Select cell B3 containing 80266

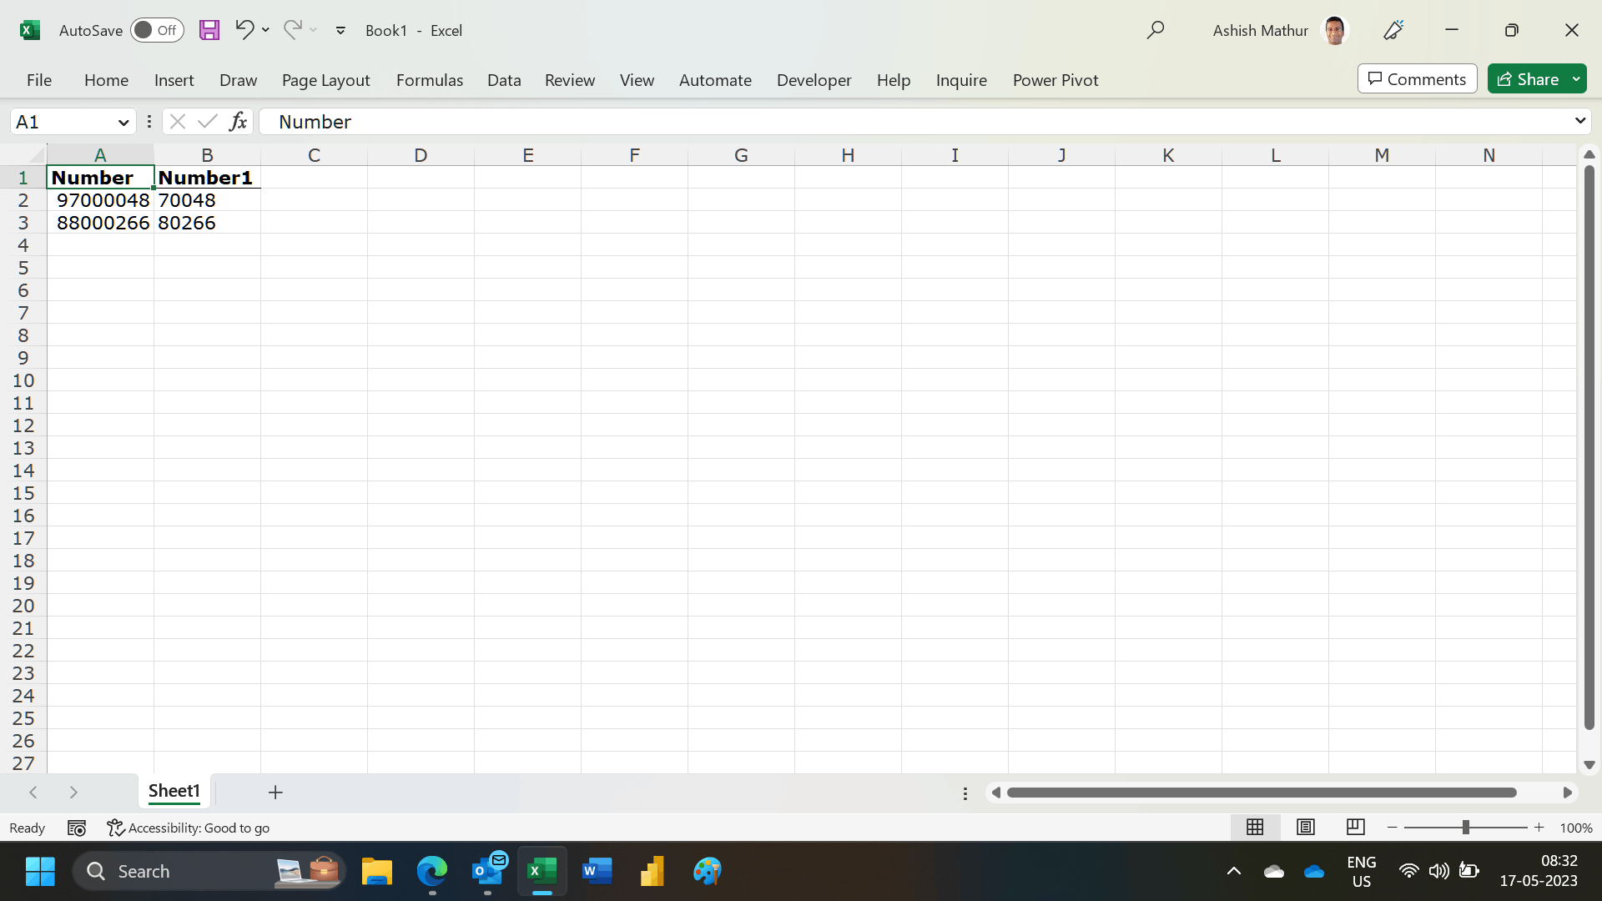point(207,222)
